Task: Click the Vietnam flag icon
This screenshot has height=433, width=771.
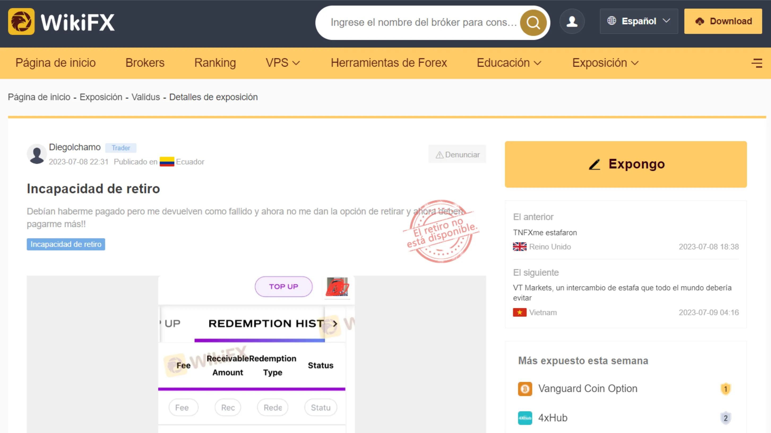Action: pos(520,312)
